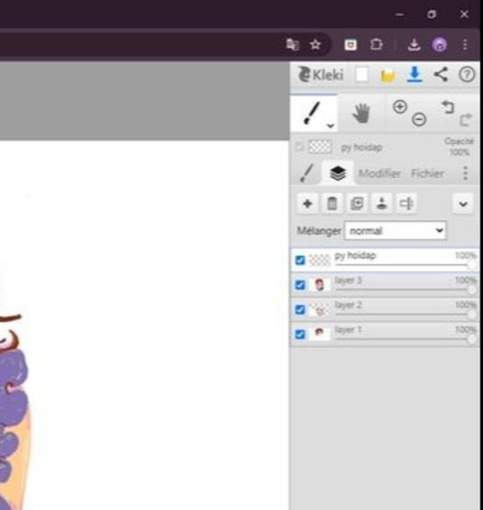Screen dimensions: 483x510
Task: Toggle visibility of py hoidap layer
Action: 300,260
